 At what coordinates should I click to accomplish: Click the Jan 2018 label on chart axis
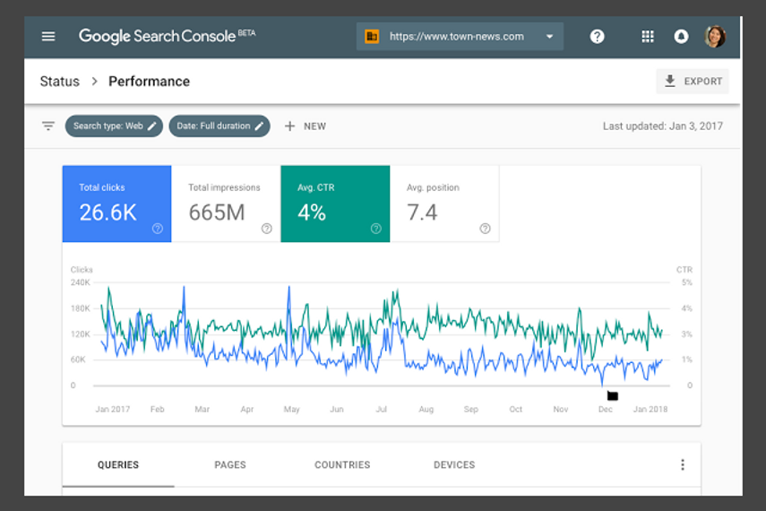click(x=650, y=410)
